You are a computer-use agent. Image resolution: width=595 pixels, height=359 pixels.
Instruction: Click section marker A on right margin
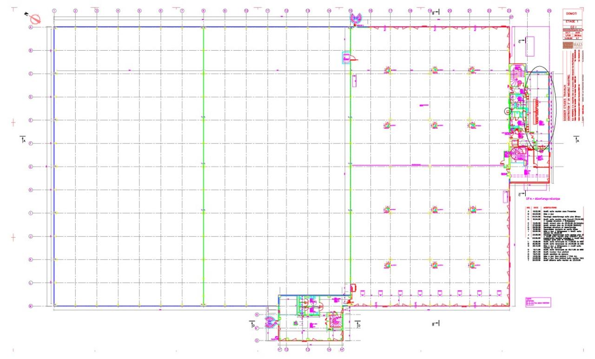[x=576, y=139]
